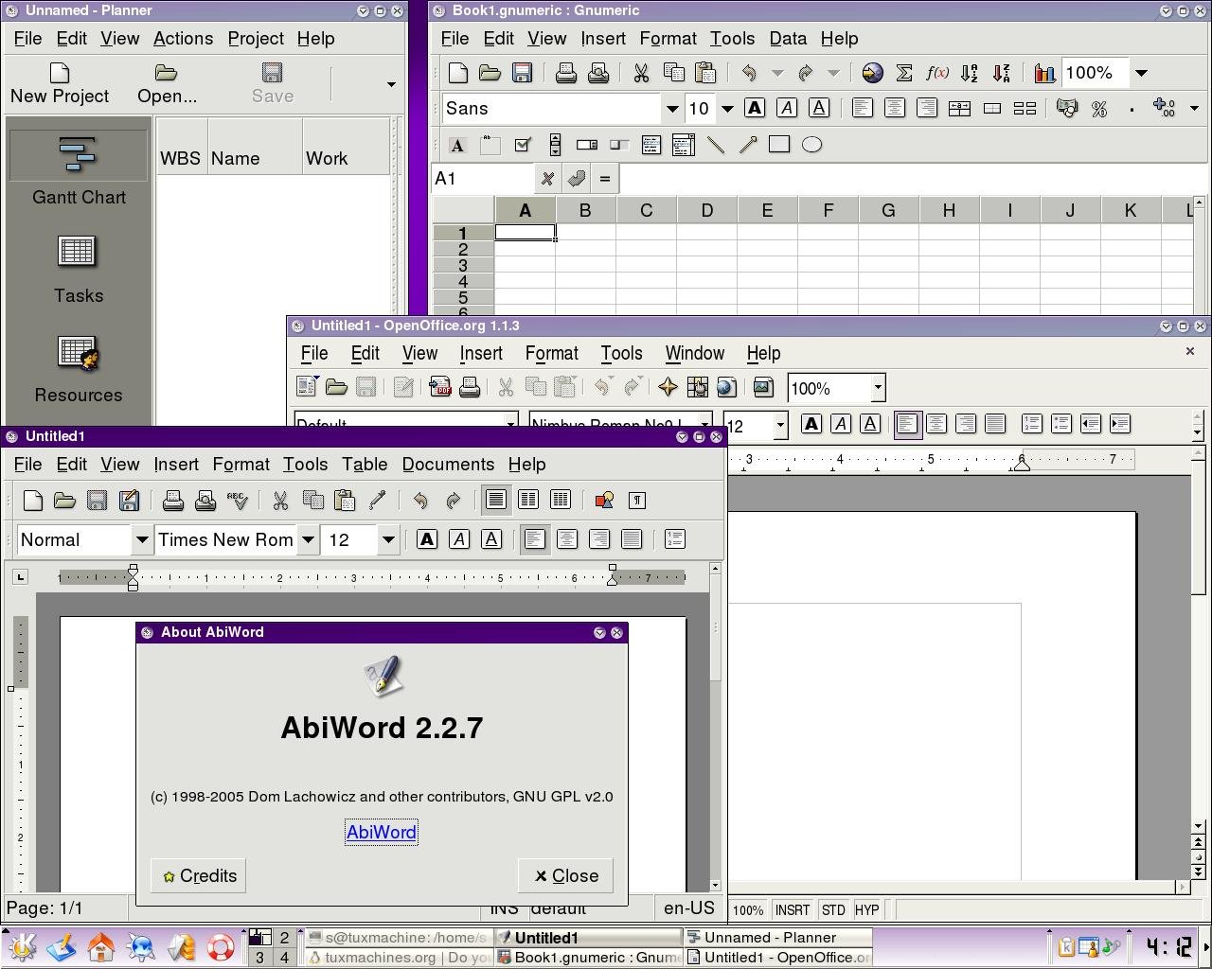Toggle italic in AbiWord format toolbar

click(459, 539)
